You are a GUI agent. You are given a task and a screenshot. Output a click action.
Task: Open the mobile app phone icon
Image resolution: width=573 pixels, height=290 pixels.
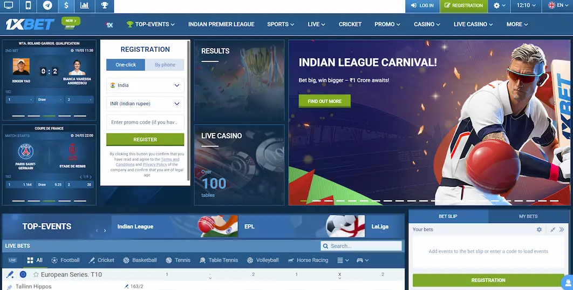(28, 5)
